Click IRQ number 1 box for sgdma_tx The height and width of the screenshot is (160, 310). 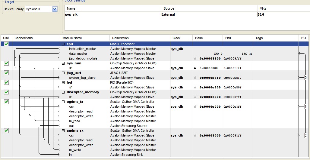pos(306,106)
